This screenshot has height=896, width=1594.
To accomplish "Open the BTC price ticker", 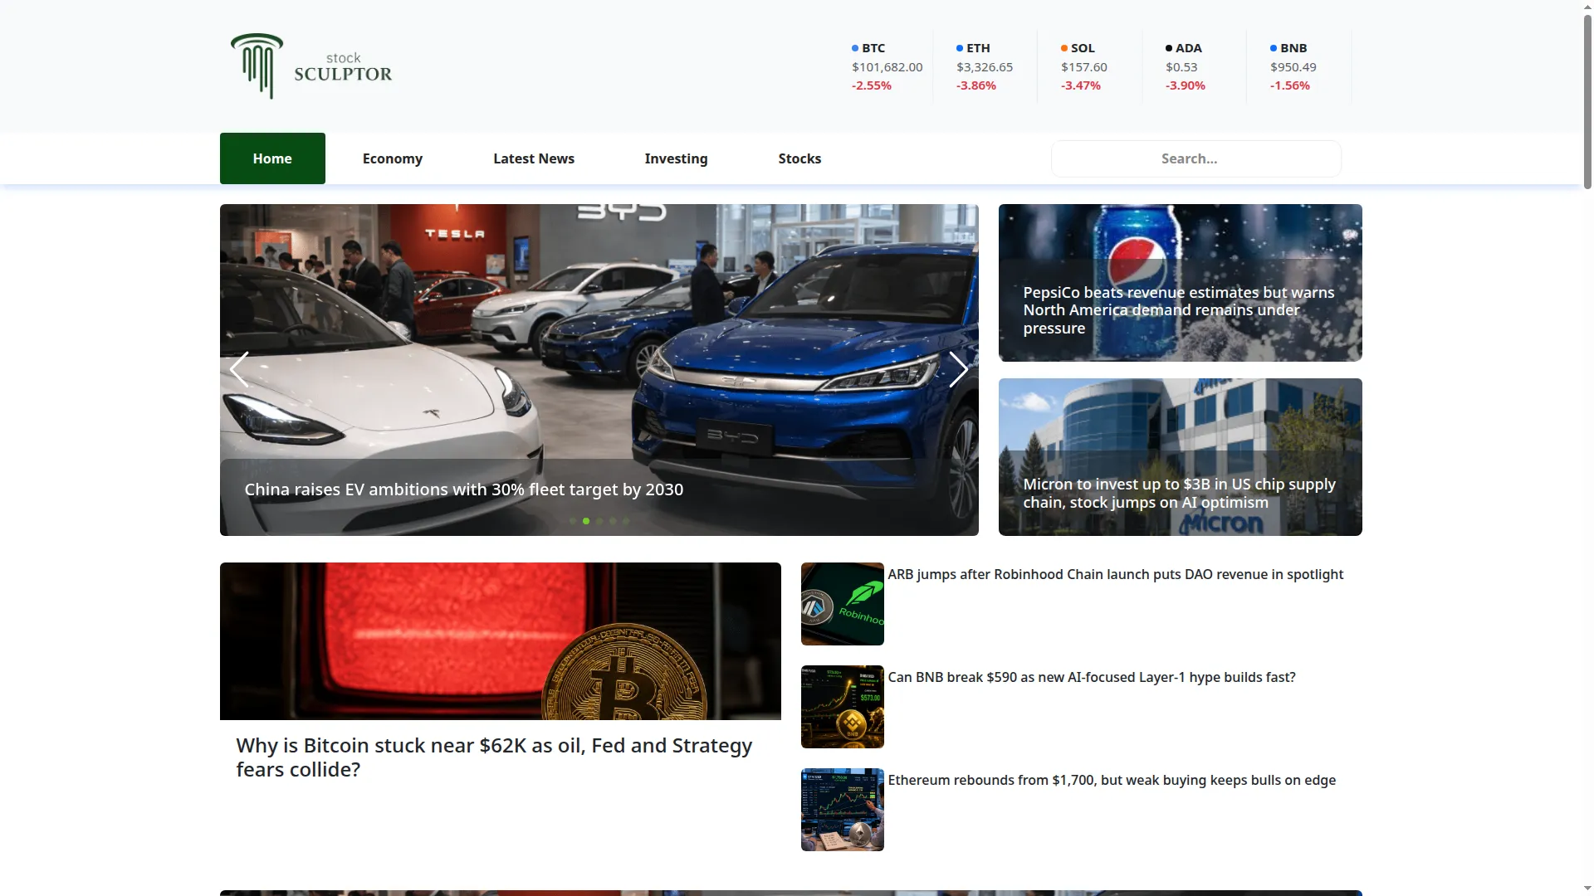I will point(887,66).
